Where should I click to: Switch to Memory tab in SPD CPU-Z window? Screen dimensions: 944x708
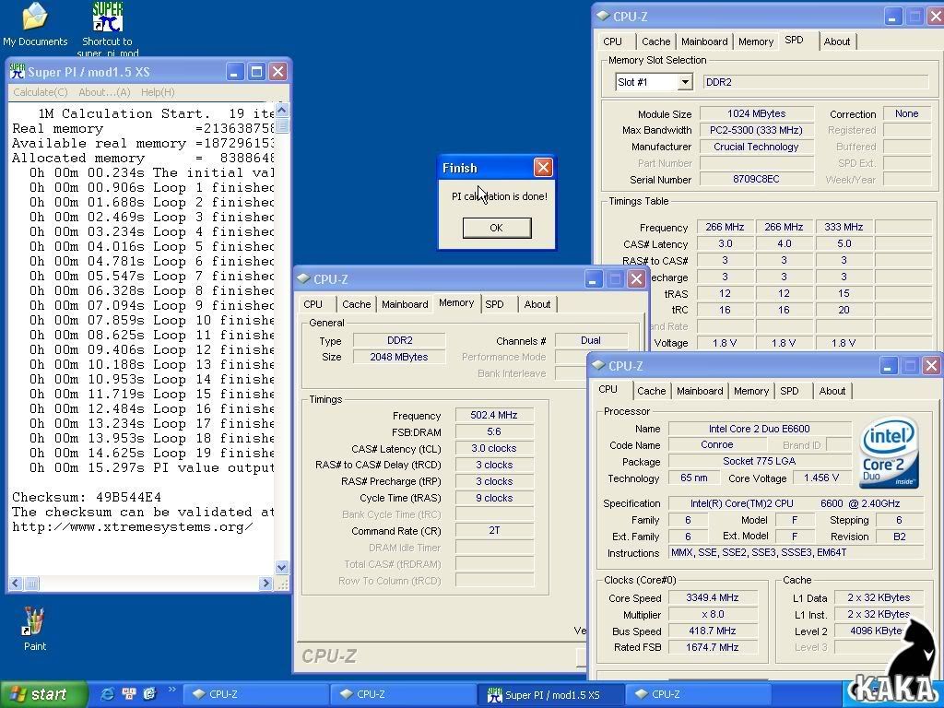(x=756, y=41)
